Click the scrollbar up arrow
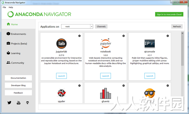The width and height of the screenshot is (189, 114). coord(182,33)
